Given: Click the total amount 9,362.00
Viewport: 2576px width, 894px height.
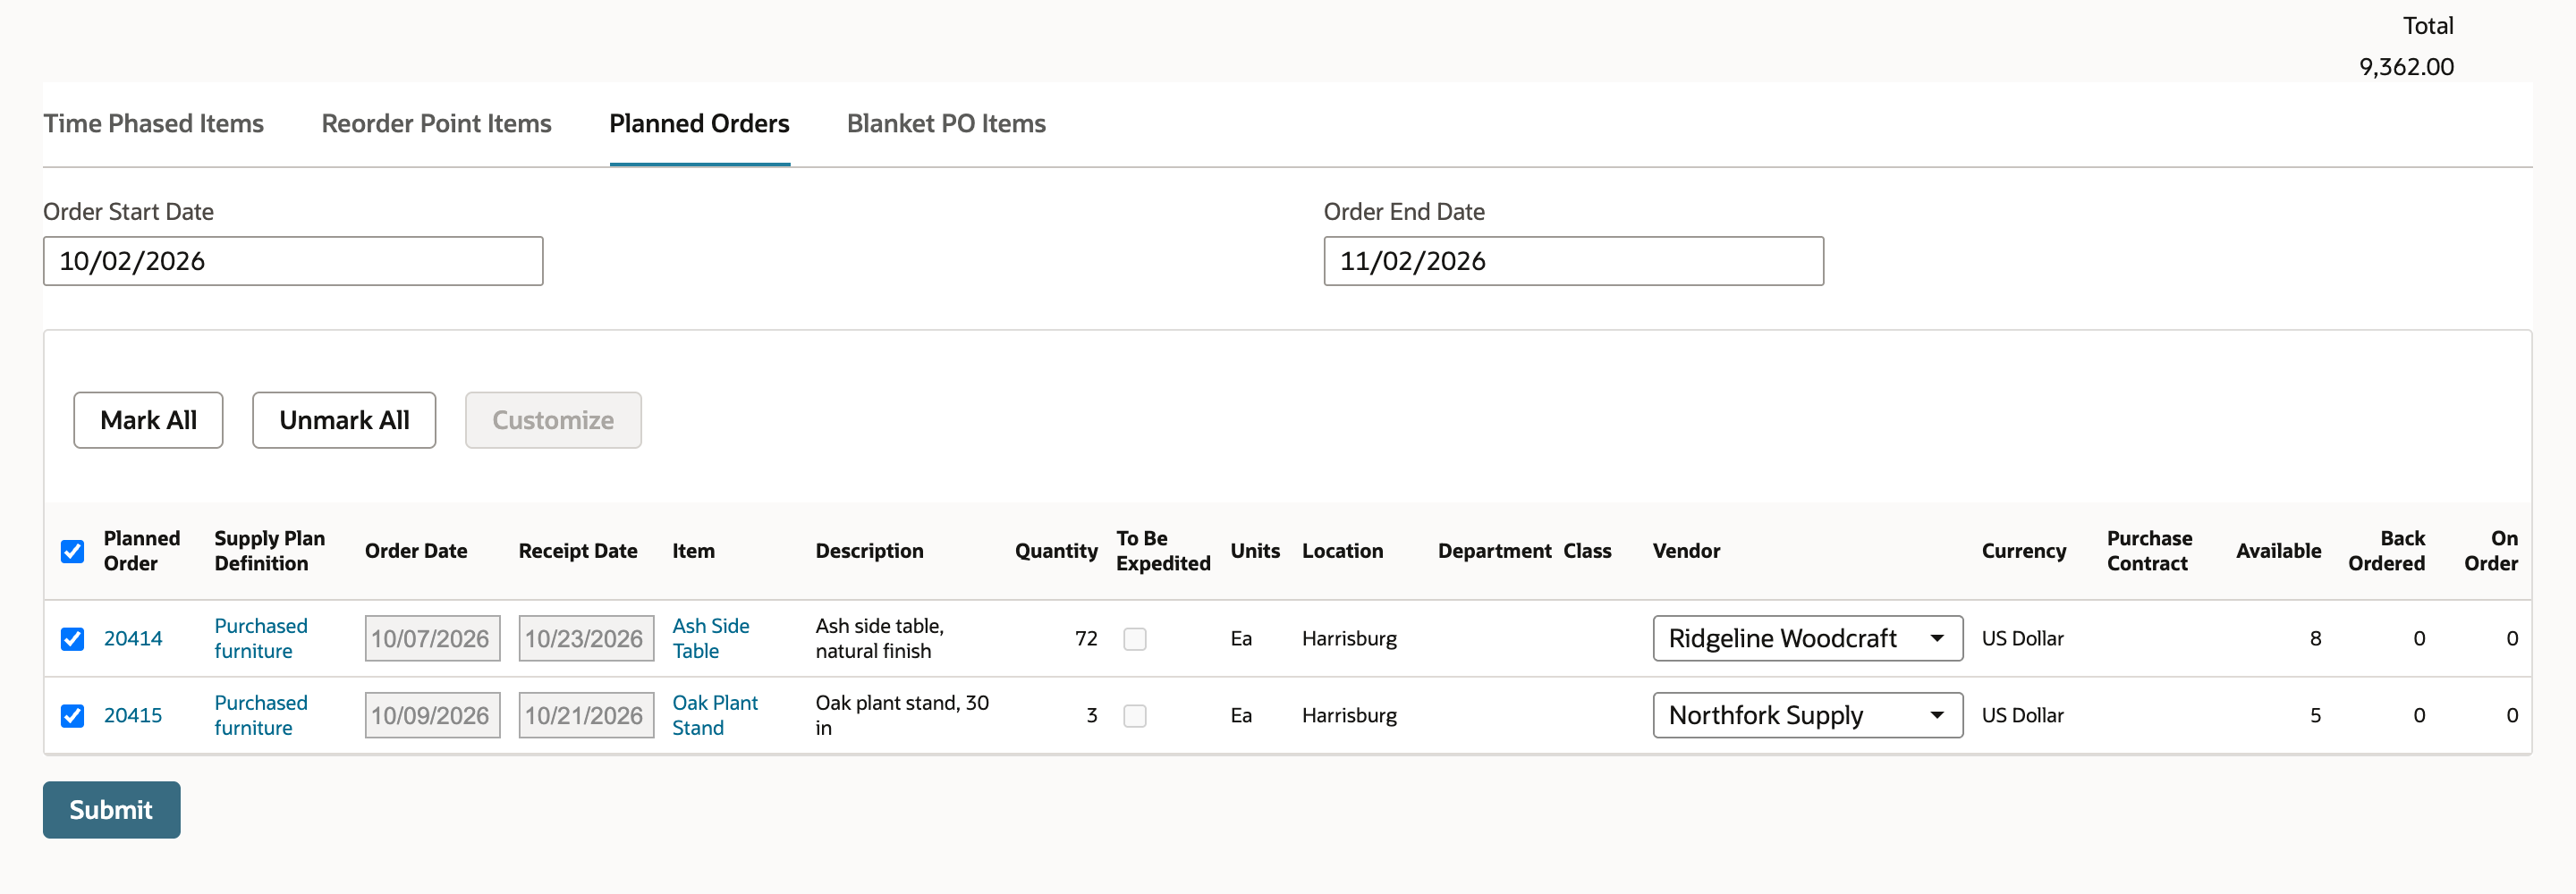Looking at the screenshot, I should [2406, 67].
